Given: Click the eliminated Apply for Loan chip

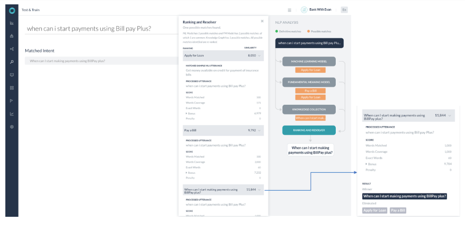Looking at the screenshot, I should click(x=375, y=210).
